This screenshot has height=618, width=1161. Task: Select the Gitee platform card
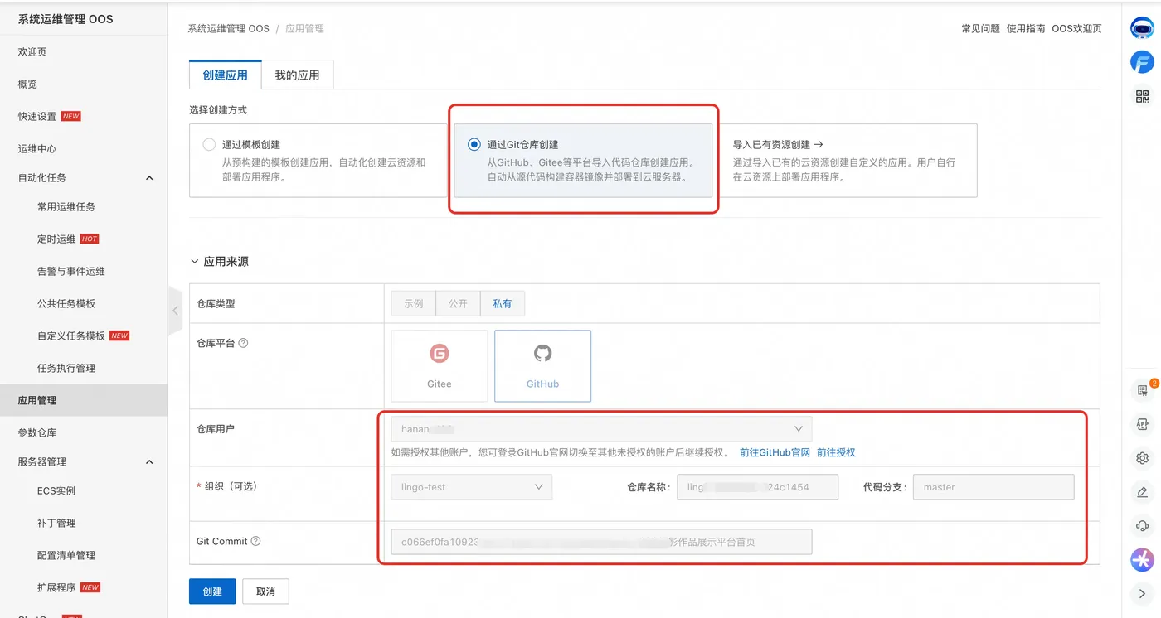click(x=440, y=366)
